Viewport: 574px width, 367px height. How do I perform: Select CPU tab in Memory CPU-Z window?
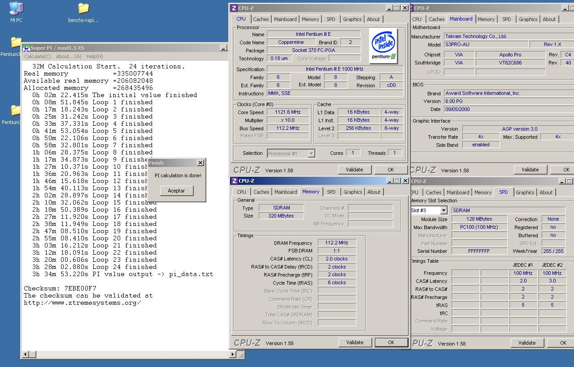241,192
